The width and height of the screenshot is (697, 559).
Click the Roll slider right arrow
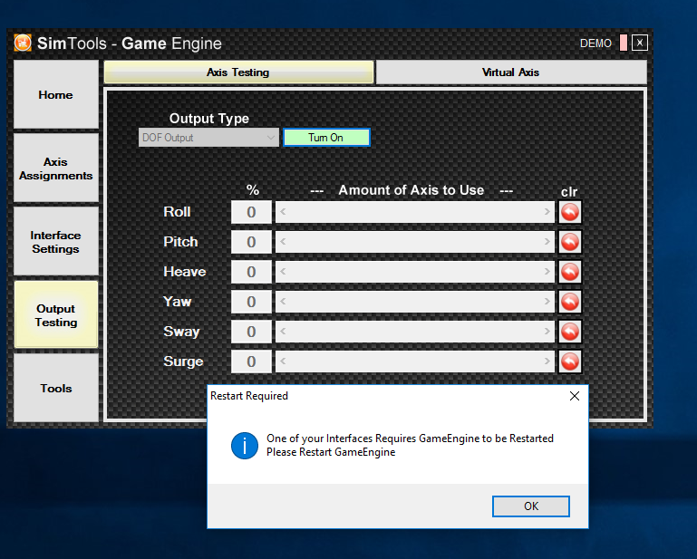click(547, 212)
